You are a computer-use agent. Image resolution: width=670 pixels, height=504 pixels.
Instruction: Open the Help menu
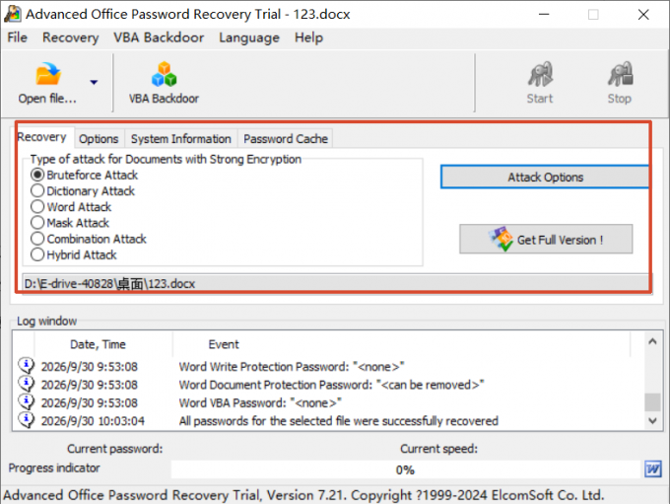pyautogui.click(x=308, y=37)
